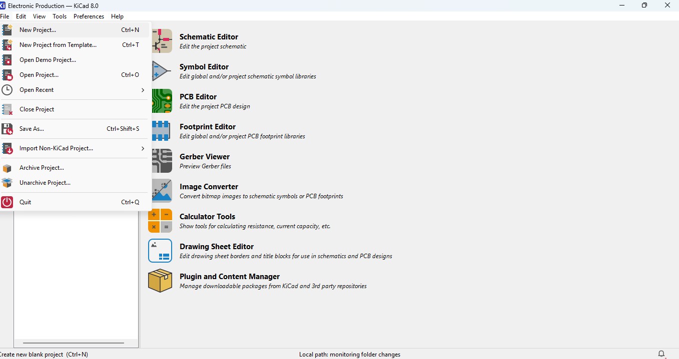Click the Calculator Tools title link
Screen dimensions: 679x359
207,217
